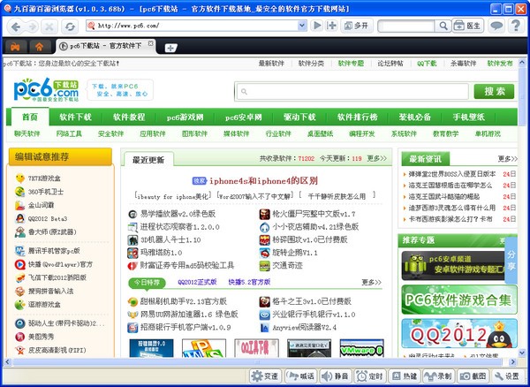This screenshot has width=530, height=387.
Task: Click the pc6 site search box
Action: click(x=352, y=91)
